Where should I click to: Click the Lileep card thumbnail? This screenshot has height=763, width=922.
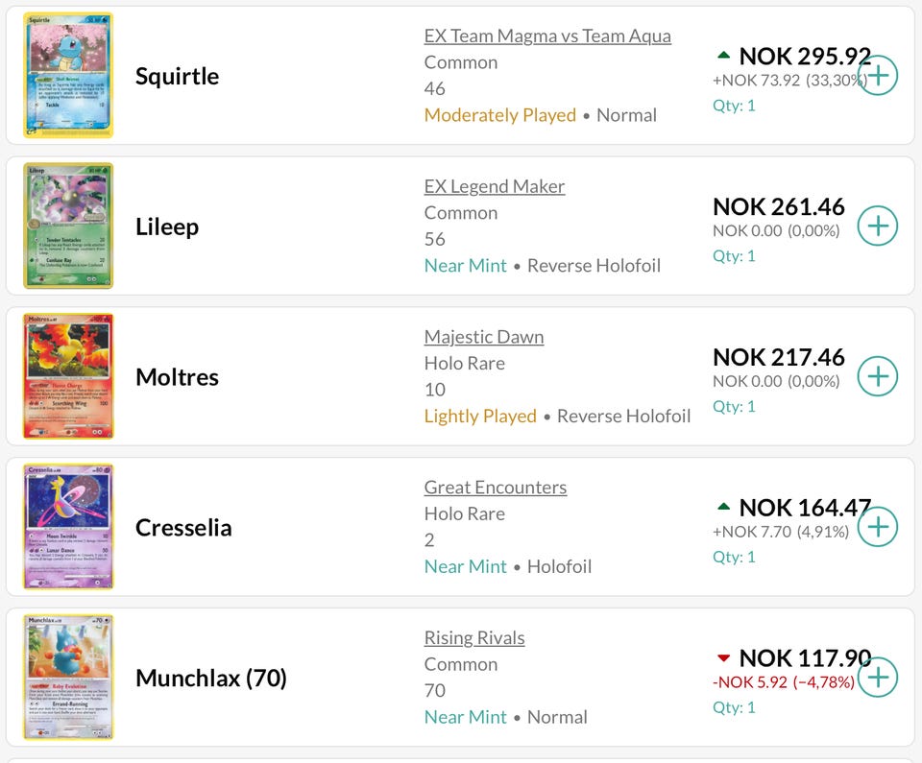[x=68, y=226]
